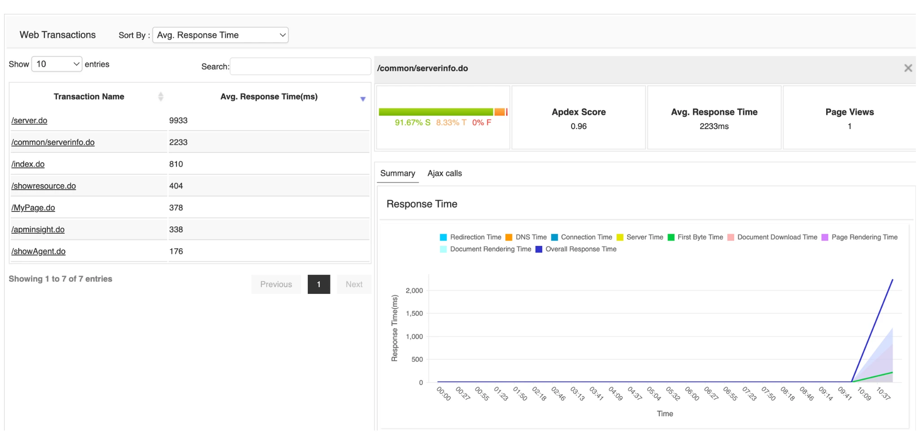Toggle First Byte Time legend icon
This screenshot has width=919, height=448.
coord(671,237)
